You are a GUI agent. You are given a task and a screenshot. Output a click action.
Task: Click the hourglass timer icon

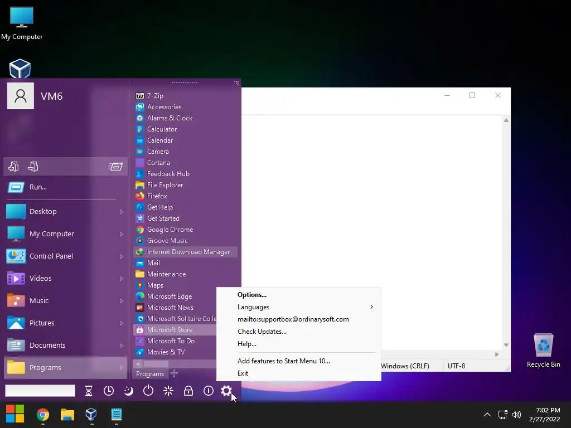(x=89, y=391)
